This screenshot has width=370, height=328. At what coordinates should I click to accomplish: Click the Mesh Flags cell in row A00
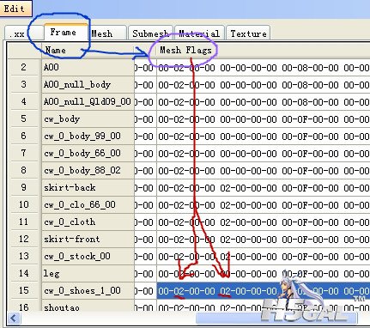pyautogui.click(x=264, y=67)
